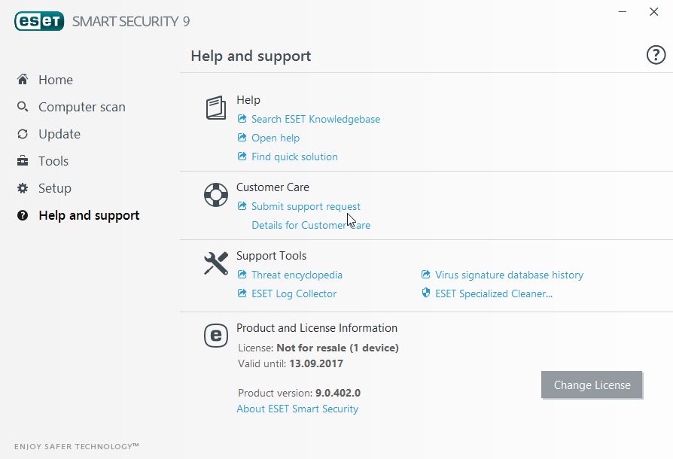The height and width of the screenshot is (459, 673).
Task: Click the Setup gear icon in sidebar
Action: coord(23,188)
